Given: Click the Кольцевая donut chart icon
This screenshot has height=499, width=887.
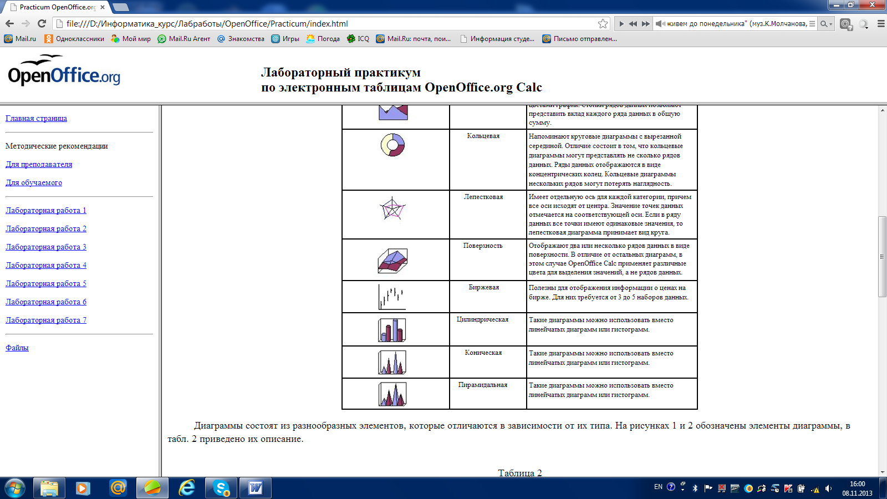Looking at the screenshot, I should click(392, 145).
